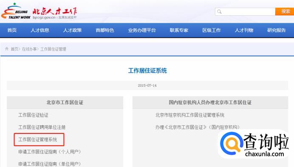Open the 工作居住证管理系统 link
Image resolution: width=294 pixels, height=167 pixels.
38,139
